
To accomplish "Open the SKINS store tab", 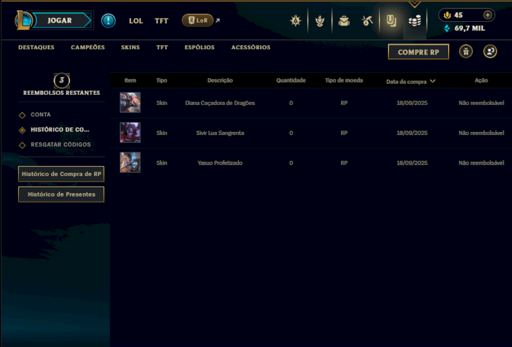I will pos(131,47).
